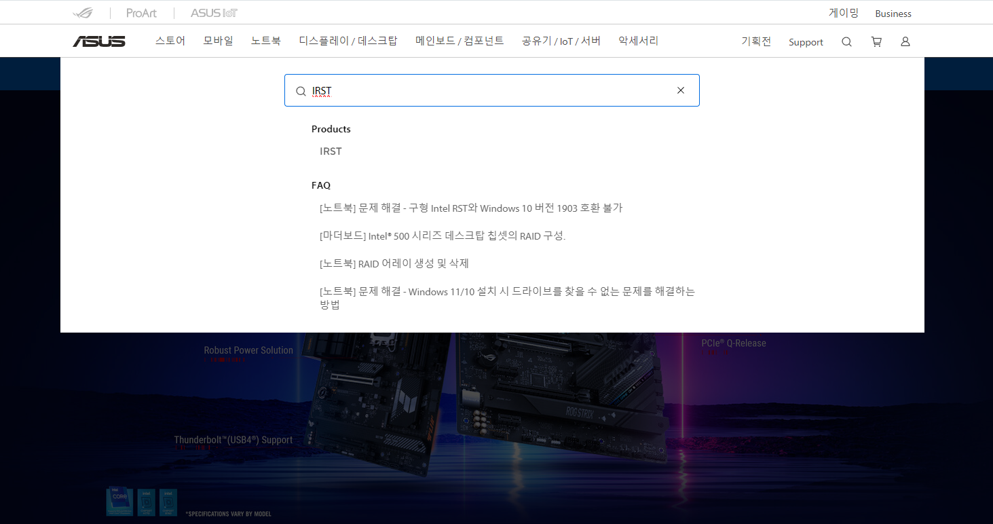The width and height of the screenshot is (993, 524).
Task: Open FAQ RAID 어레이 생성 및 삭제
Action: point(394,263)
